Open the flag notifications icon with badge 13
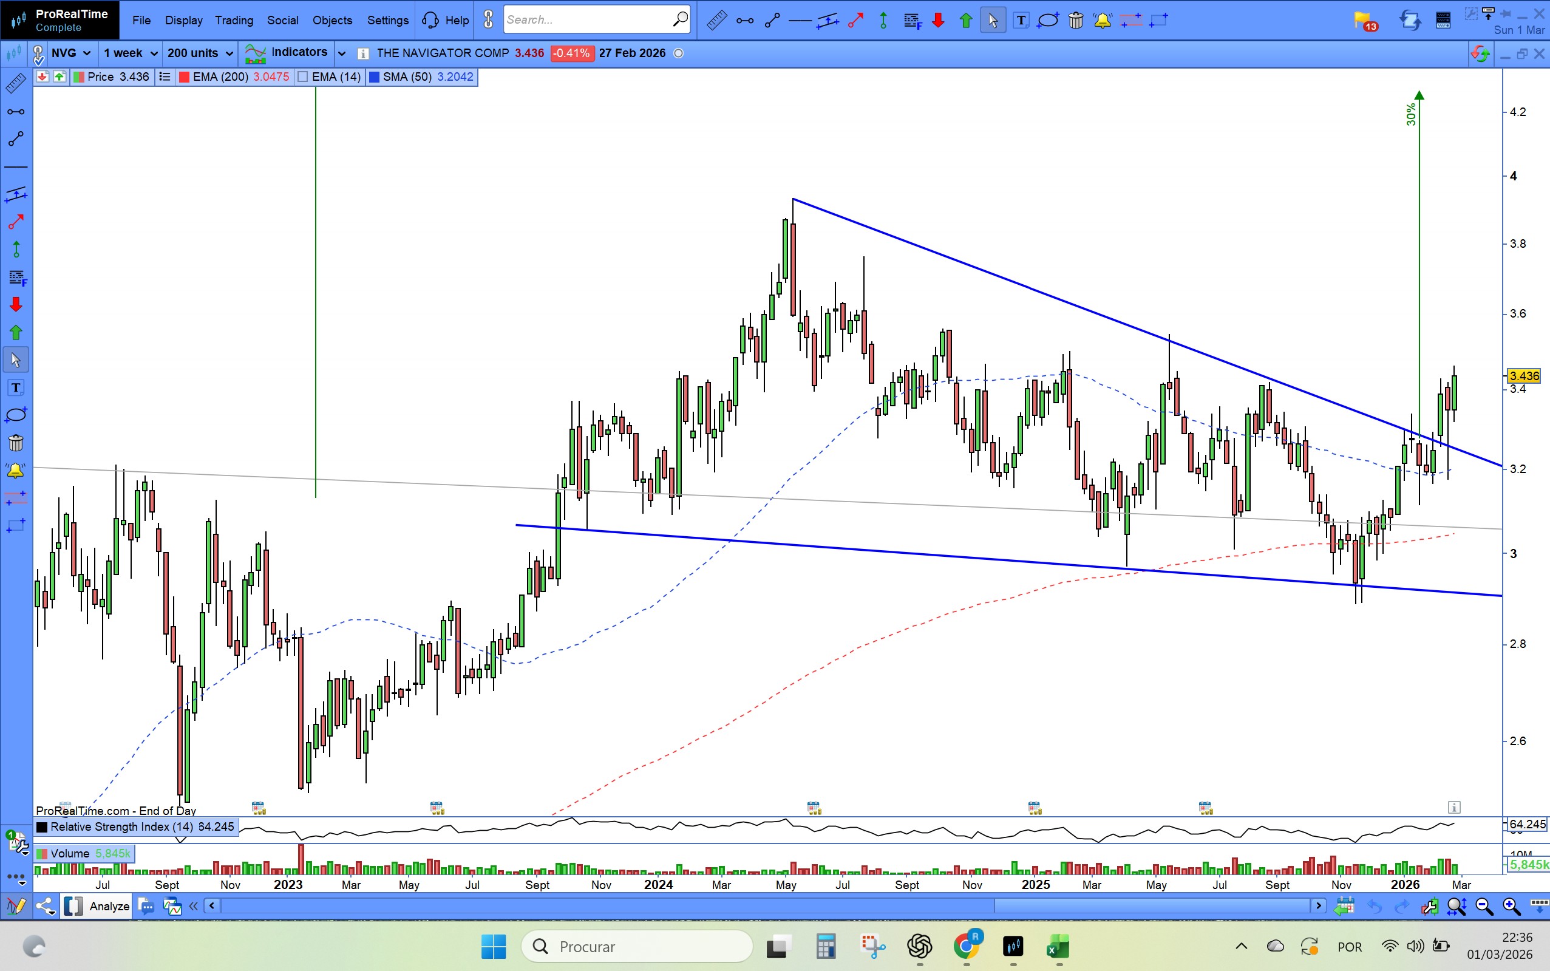 pyautogui.click(x=1364, y=21)
